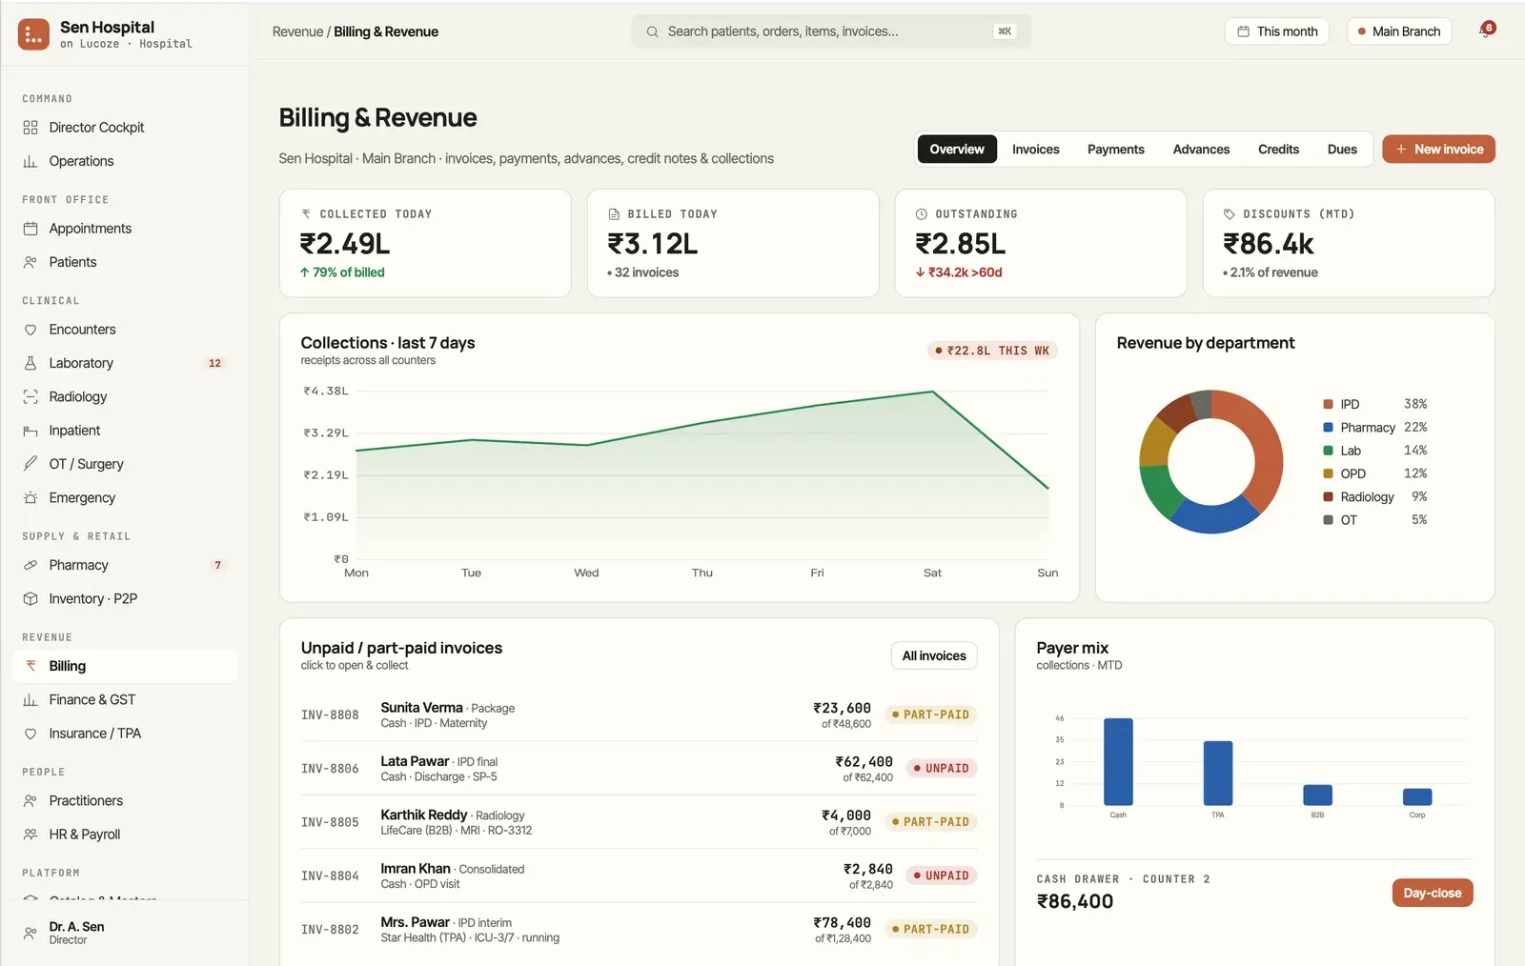The height and width of the screenshot is (966, 1525).
Task: Click the HR & Payroll people icon
Action: pos(30,835)
